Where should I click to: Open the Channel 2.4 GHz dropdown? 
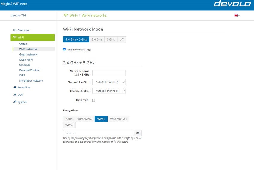109,82
